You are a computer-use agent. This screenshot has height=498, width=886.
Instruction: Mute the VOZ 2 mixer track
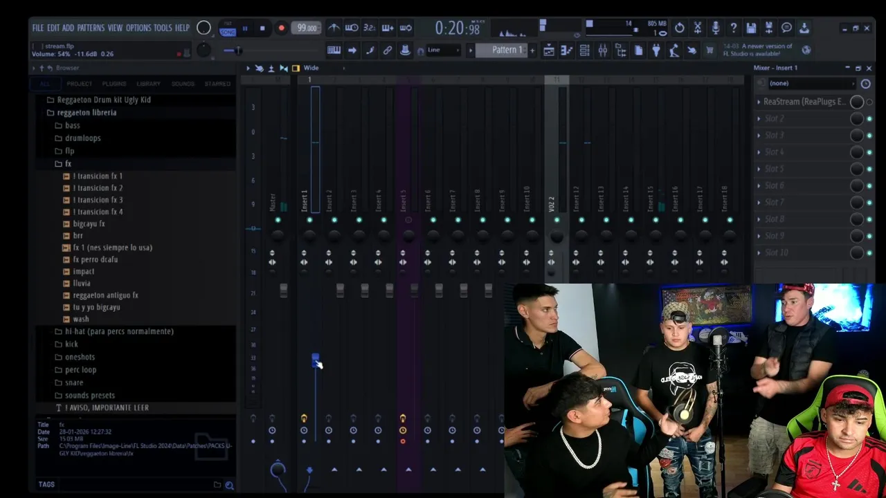(557, 220)
